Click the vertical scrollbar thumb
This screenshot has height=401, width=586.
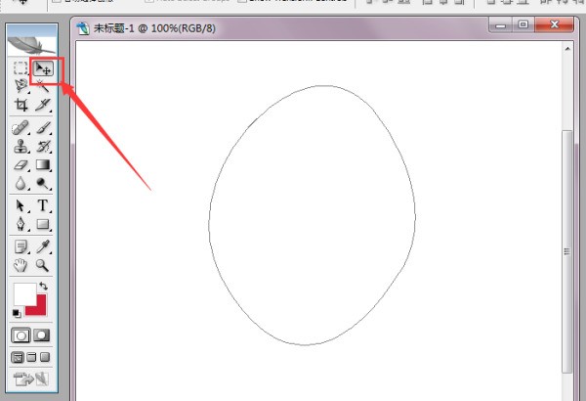point(567,251)
